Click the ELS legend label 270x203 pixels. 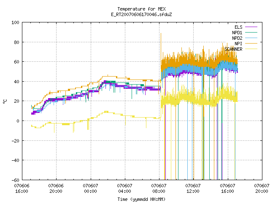(238, 27)
